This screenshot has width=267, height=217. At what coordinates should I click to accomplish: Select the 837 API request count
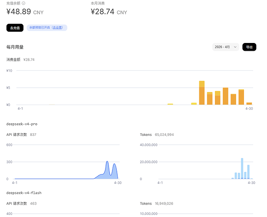click(x=33, y=135)
